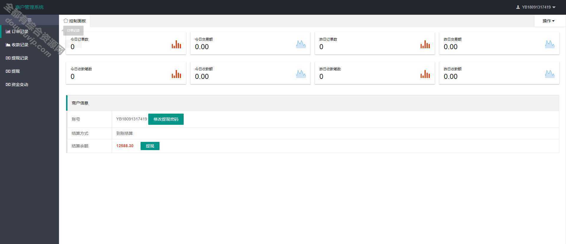This screenshot has width=566, height=244.
Task: Click the 结算方式 row label
Action: coord(80,133)
